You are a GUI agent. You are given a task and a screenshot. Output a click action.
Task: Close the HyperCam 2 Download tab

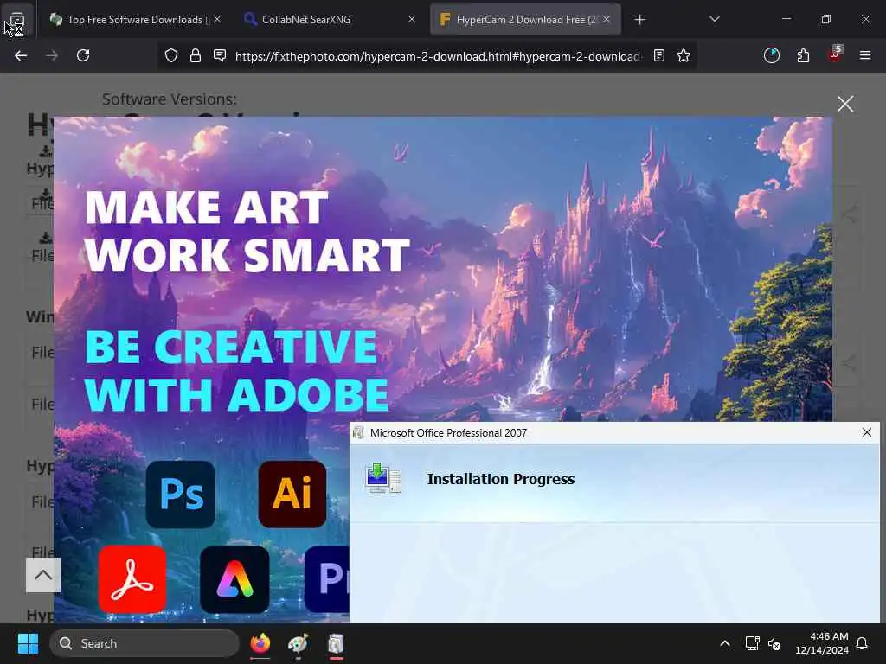pyautogui.click(x=607, y=19)
